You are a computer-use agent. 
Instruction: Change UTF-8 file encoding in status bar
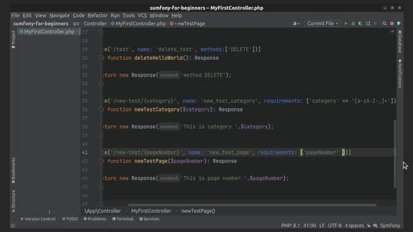(334, 226)
